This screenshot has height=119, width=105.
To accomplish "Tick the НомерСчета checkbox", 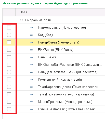I will pyautogui.click(x=9, y=42).
